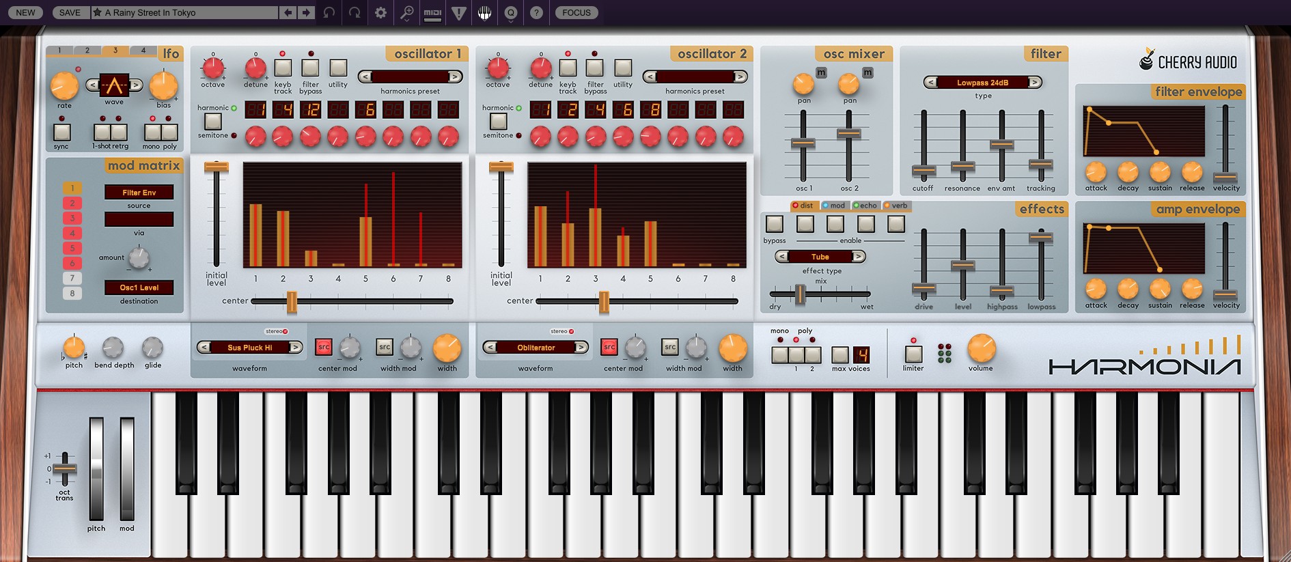Toggle LFO sync button
The width and height of the screenshot is (1291, 562).
point(61,131)
